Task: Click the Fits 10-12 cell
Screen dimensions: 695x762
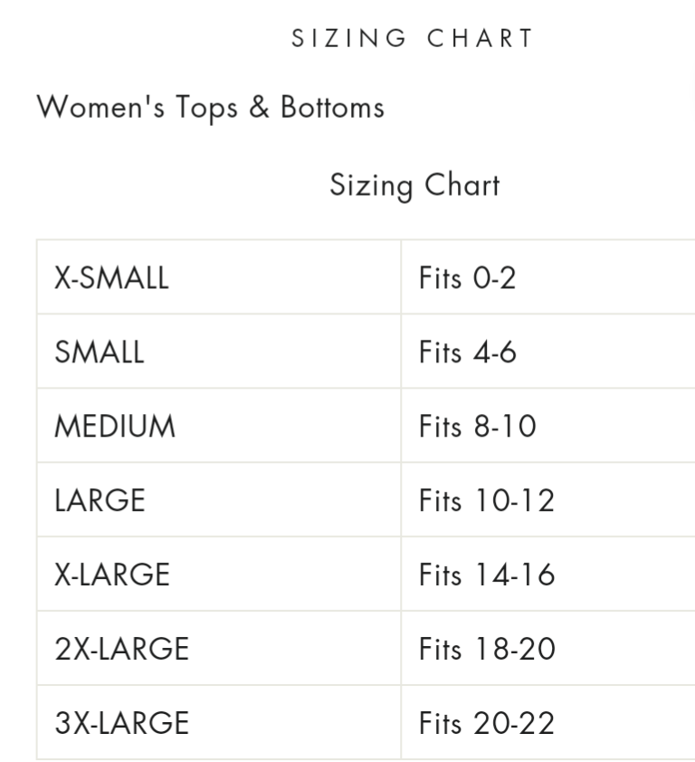Action: click(486, 500)
